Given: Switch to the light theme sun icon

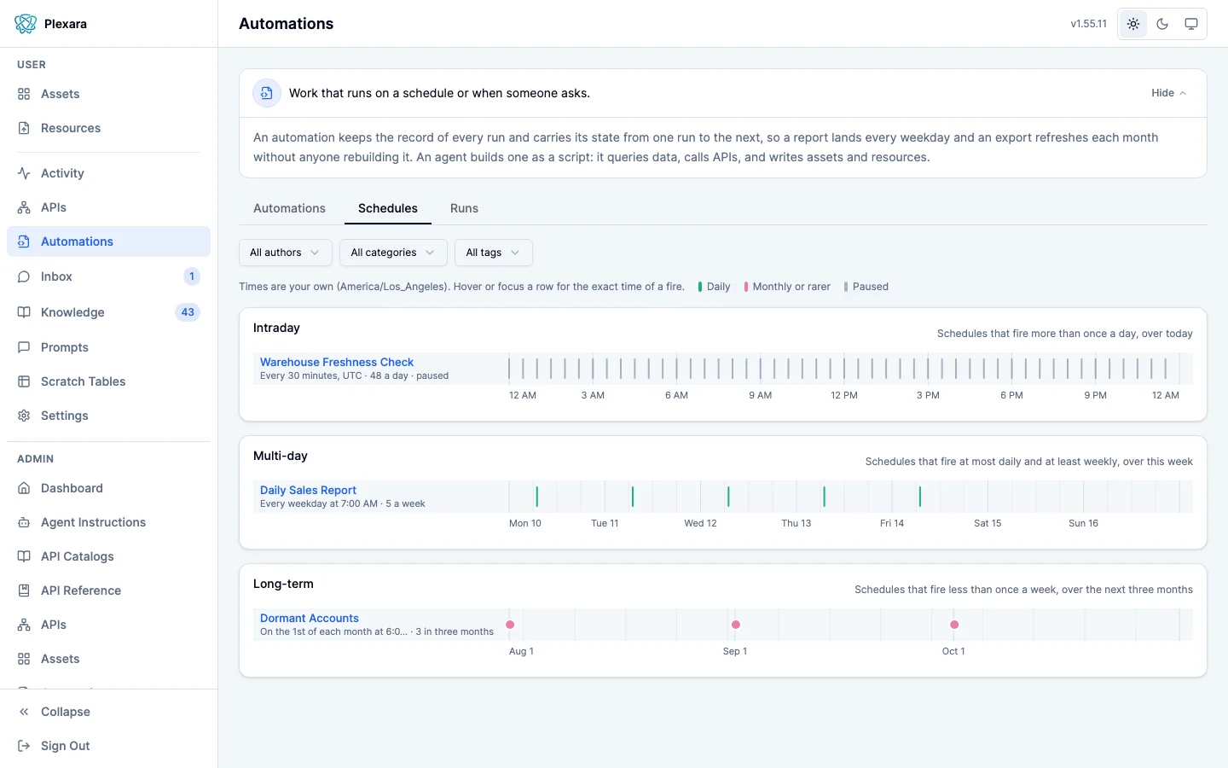Looking at the screenshot, I should pyautogui.click(x=1133, y=24).
